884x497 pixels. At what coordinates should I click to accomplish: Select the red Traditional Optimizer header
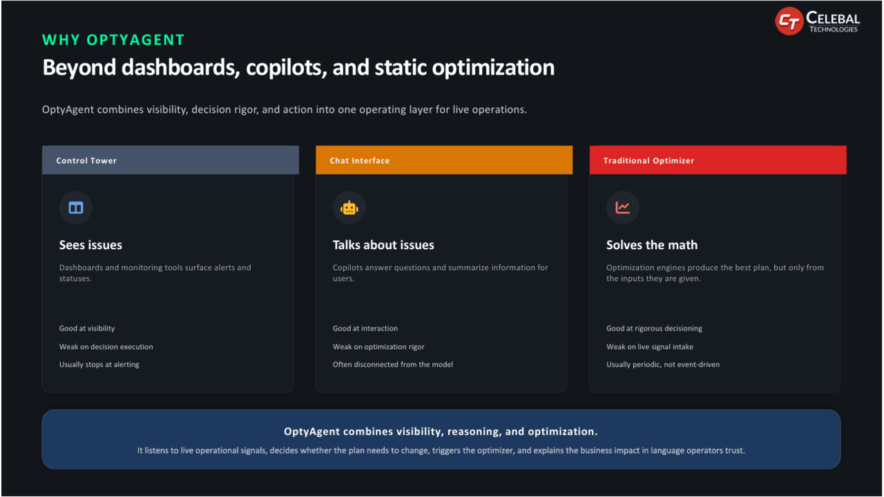[x=718, y=160]
